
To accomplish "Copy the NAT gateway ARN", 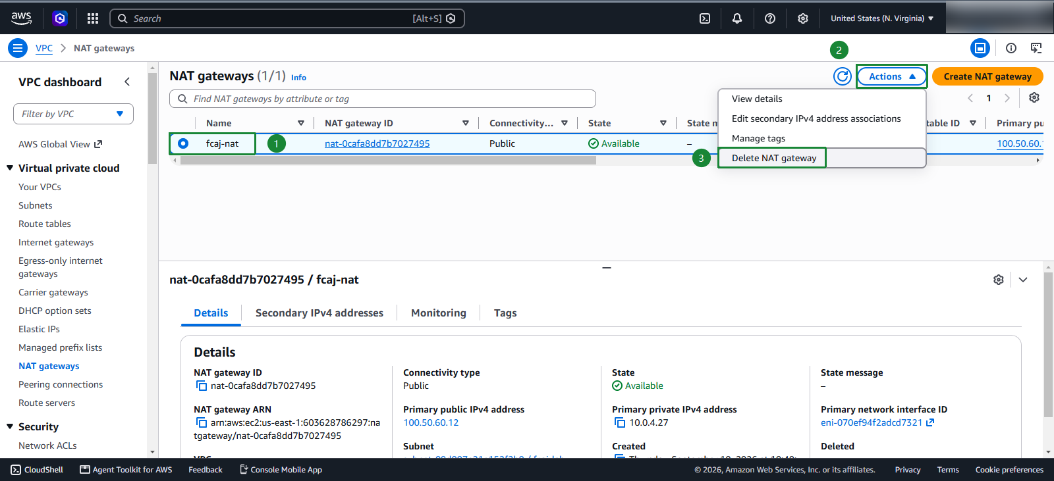I will [x=202, y=423].
